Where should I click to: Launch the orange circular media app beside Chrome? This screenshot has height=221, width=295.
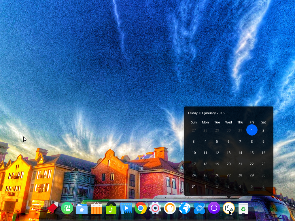(170, 208)
